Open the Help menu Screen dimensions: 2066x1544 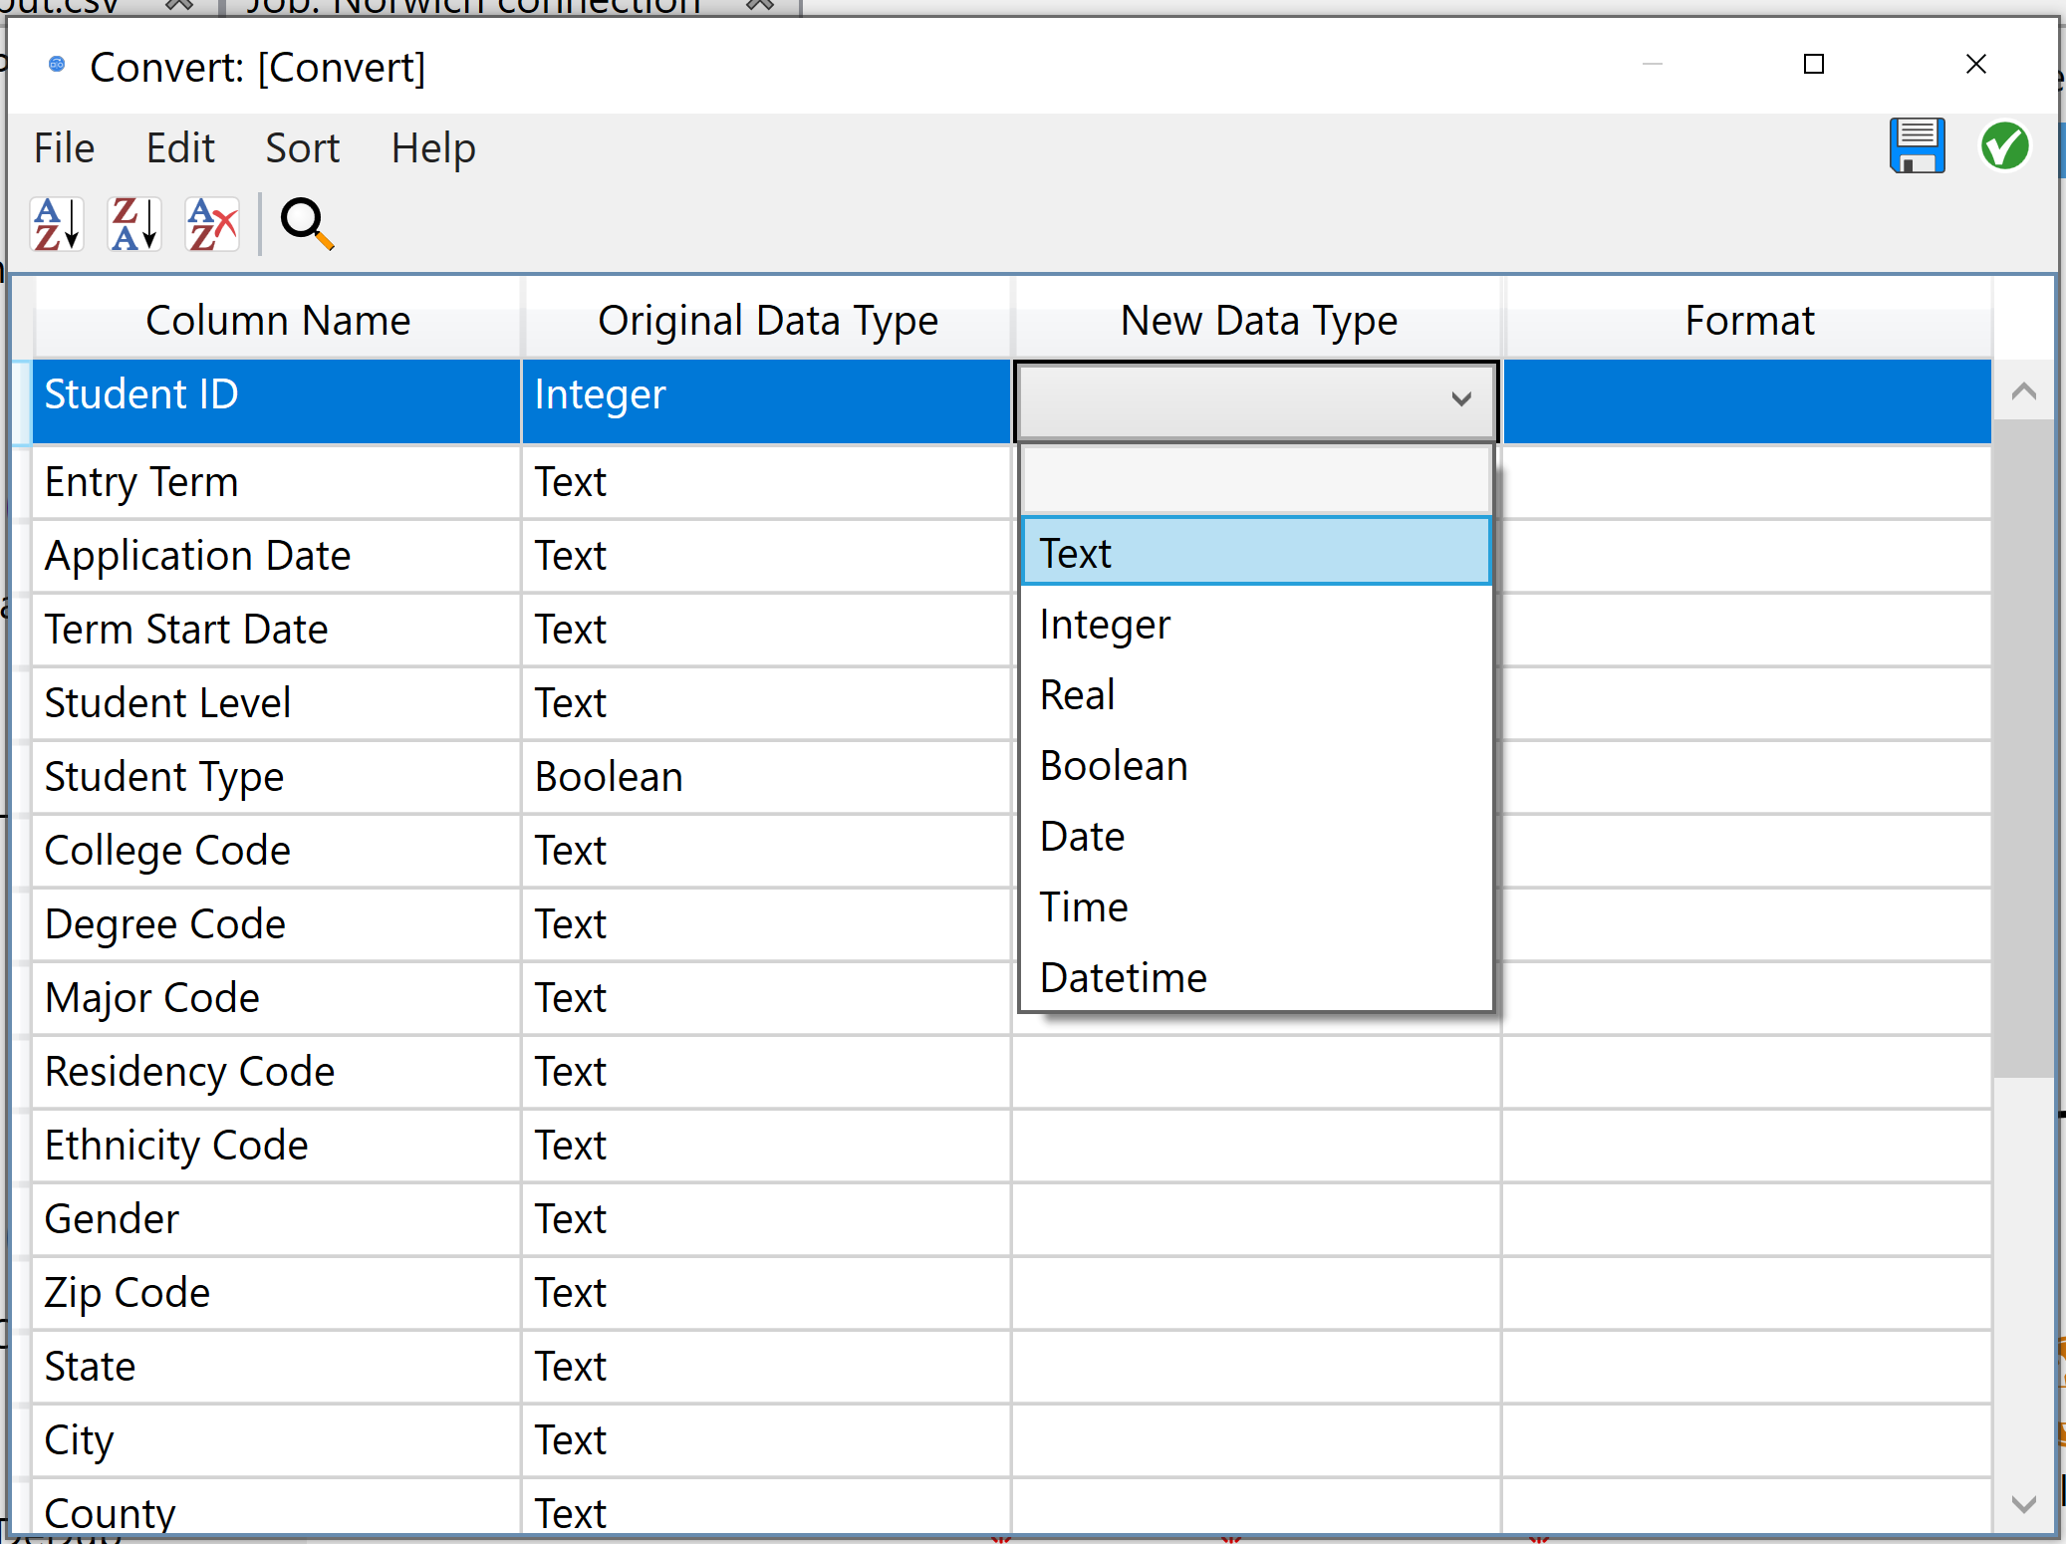click(x=433, y=148)
